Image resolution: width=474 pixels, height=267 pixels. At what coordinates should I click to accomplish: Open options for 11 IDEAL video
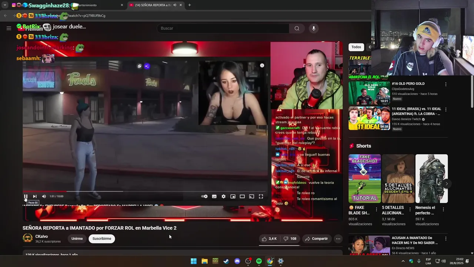point(445,110)
